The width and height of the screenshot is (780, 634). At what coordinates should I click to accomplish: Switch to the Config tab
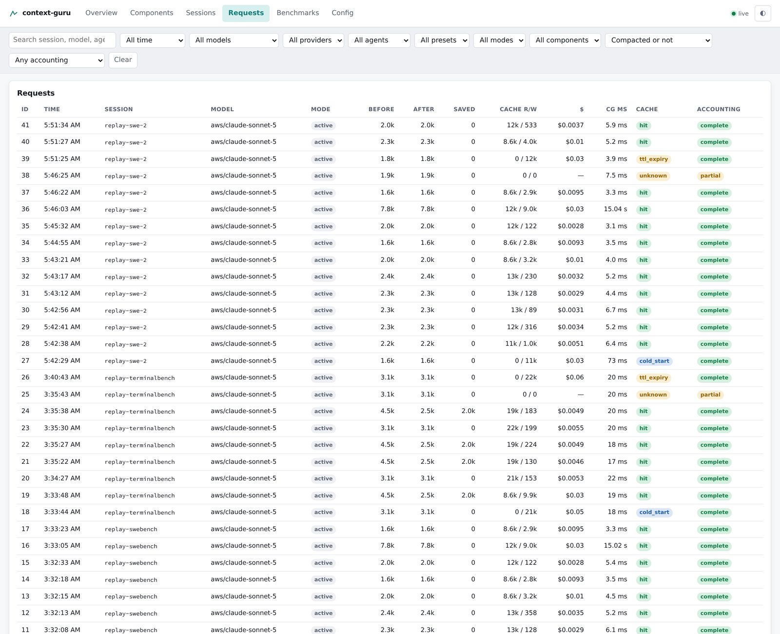(342, 13)
